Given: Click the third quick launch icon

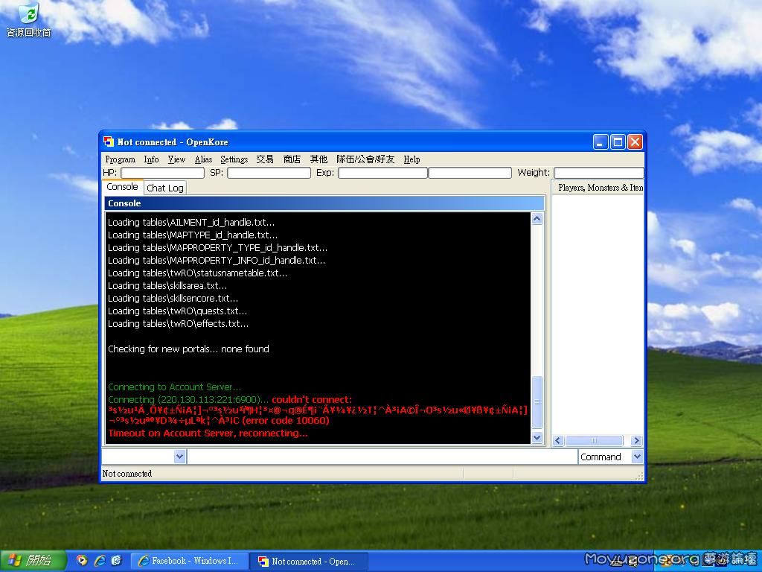Looking at the screenshot, I should (x=116, y=561).
